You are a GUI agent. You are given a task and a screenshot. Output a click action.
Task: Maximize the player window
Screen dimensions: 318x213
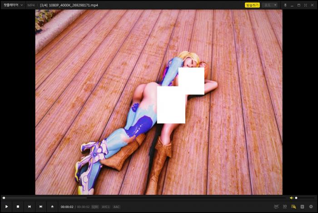pos(299,5)
